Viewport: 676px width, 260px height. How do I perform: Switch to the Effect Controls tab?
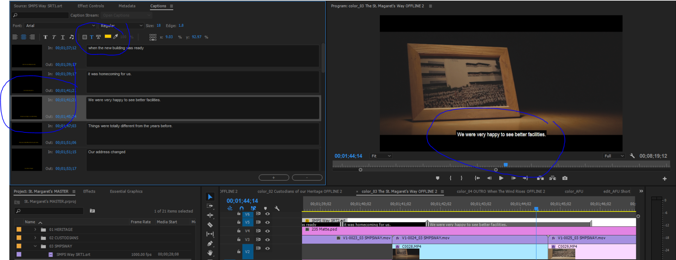(x=91, y=6)
